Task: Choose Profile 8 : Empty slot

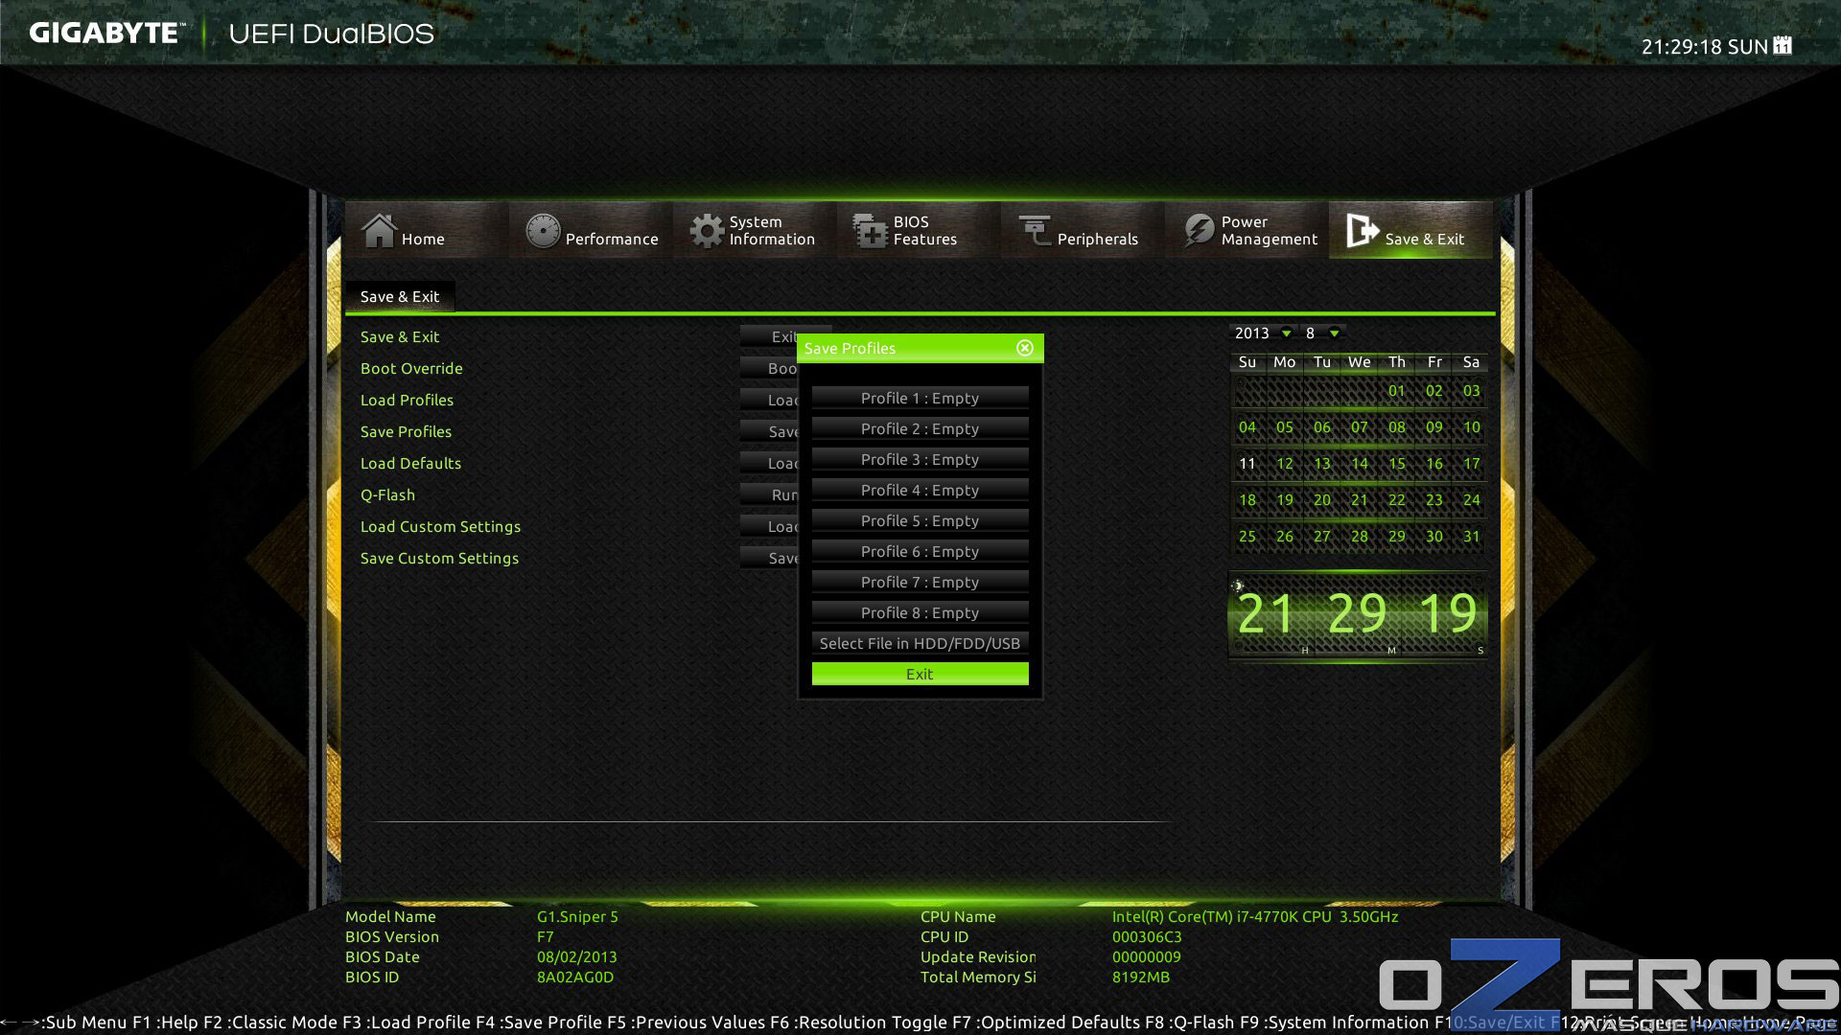Action: coord(920,612)
